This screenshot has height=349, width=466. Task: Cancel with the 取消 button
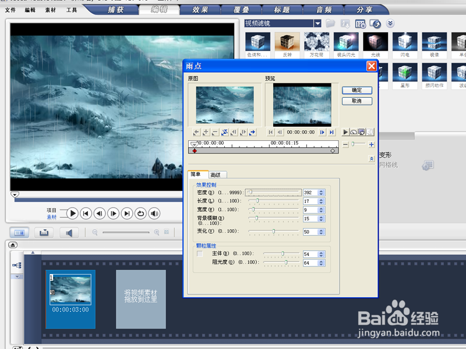click(x=357, y=101)
